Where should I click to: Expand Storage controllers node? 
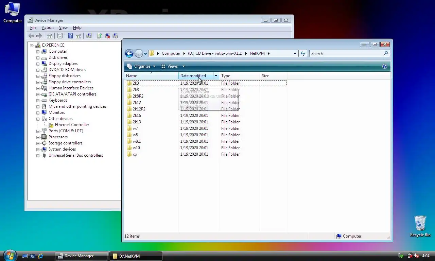click(x=38, y=143)
